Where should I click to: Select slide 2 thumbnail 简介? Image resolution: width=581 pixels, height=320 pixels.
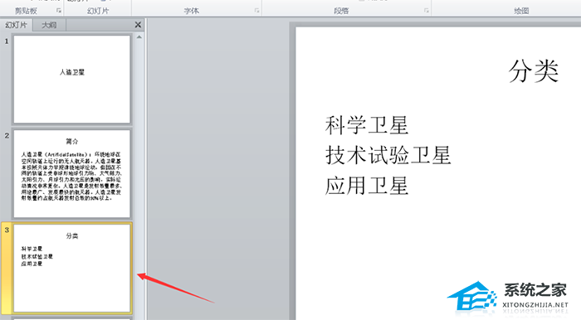click(72, 173)
